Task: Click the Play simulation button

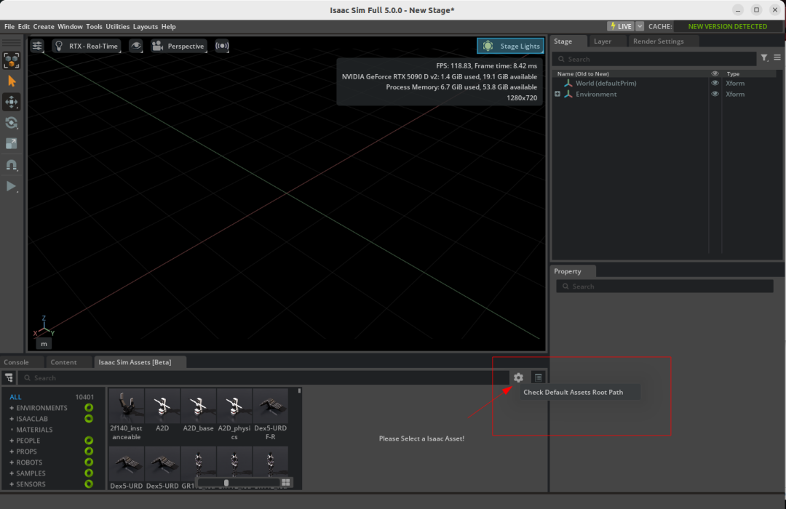Action: point(11,186)
